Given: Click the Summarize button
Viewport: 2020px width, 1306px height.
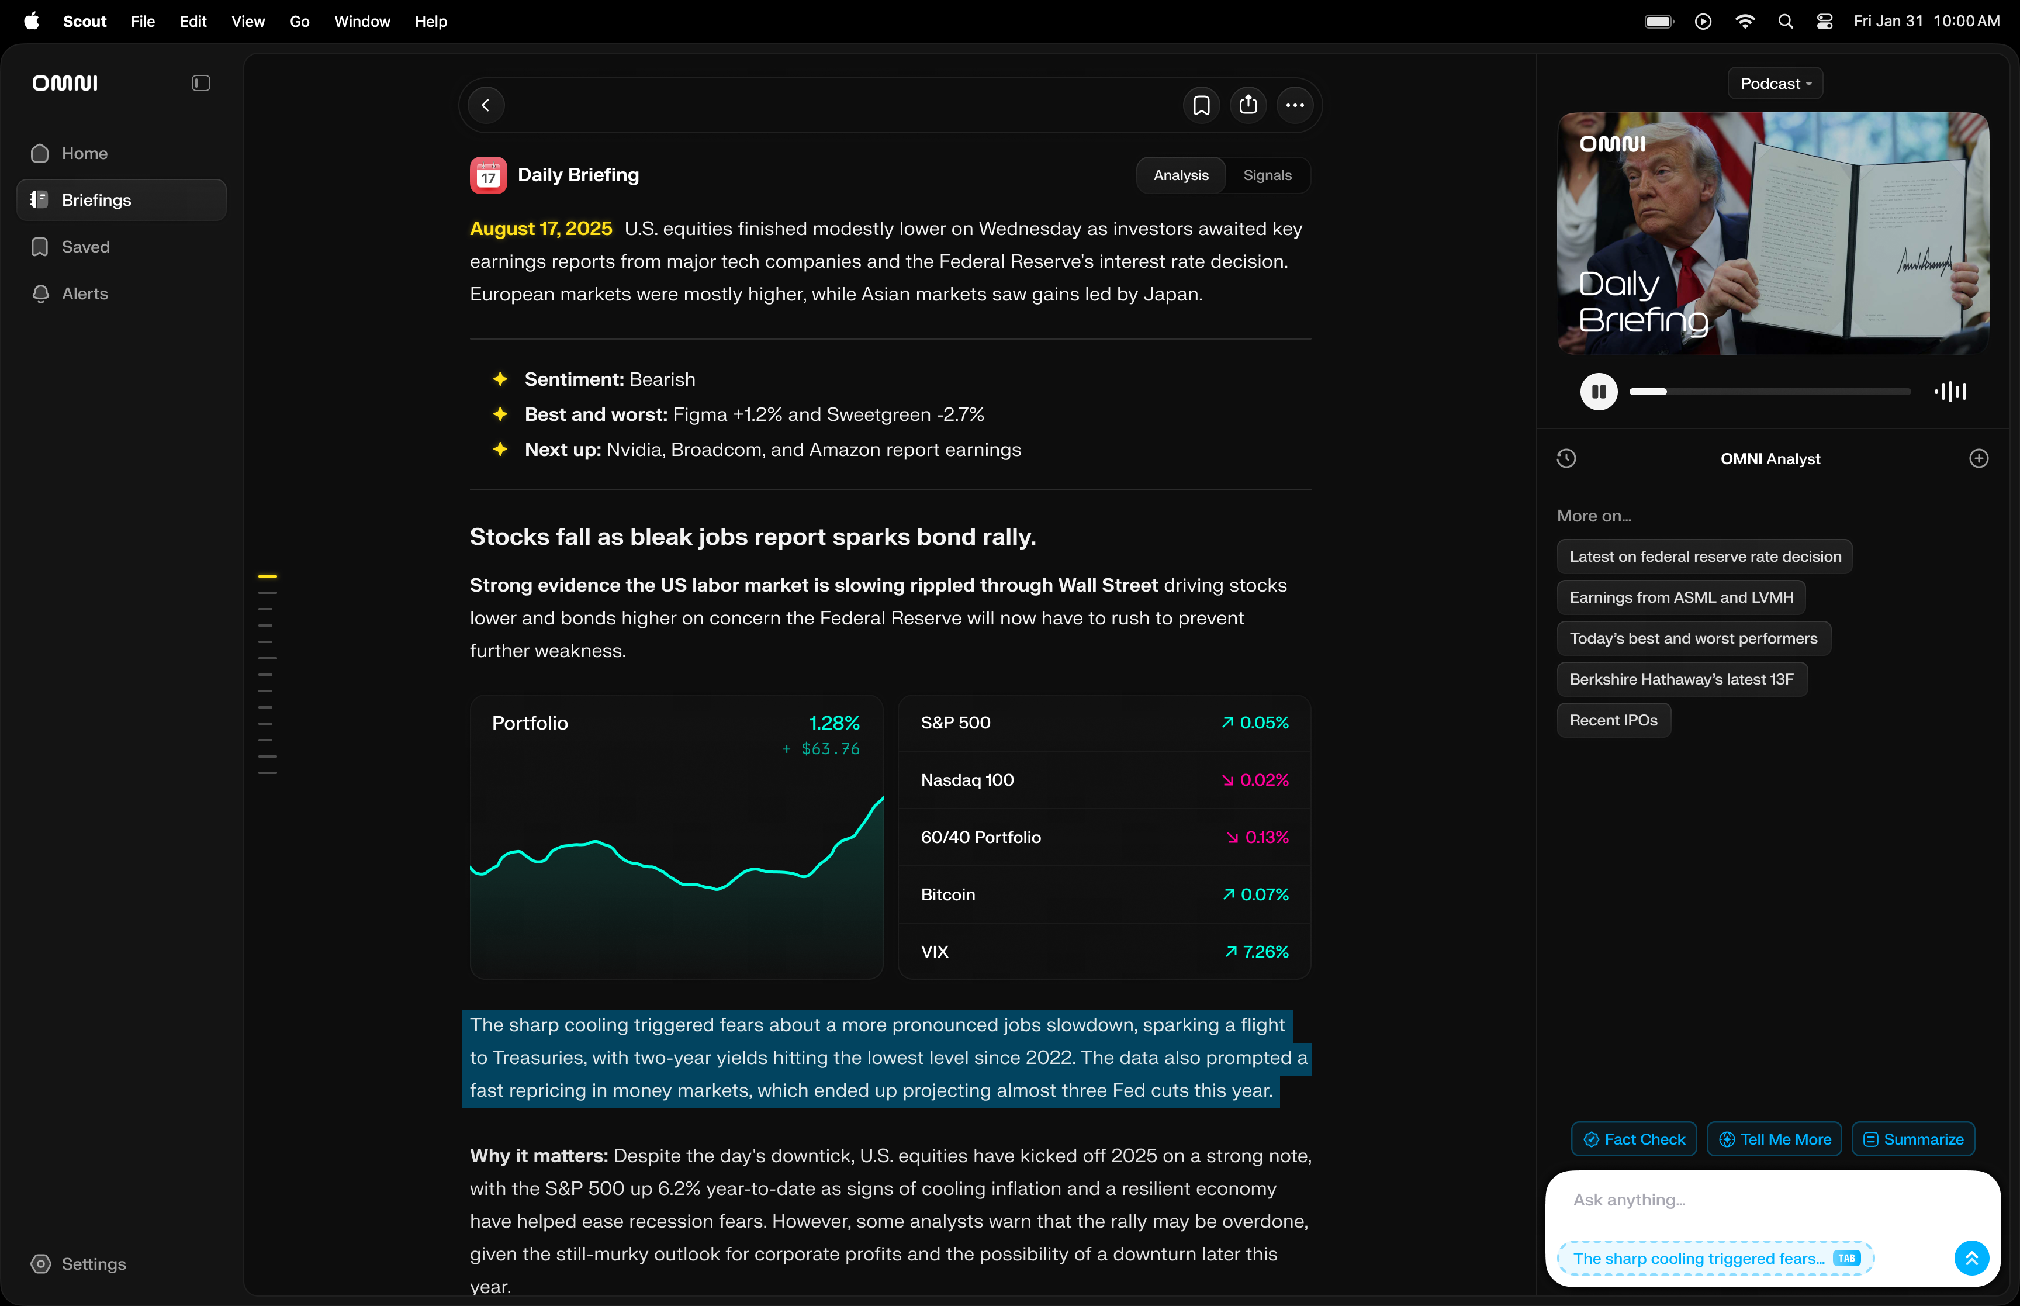Looking at the screenshot, I should (x=1913, y=1139).
